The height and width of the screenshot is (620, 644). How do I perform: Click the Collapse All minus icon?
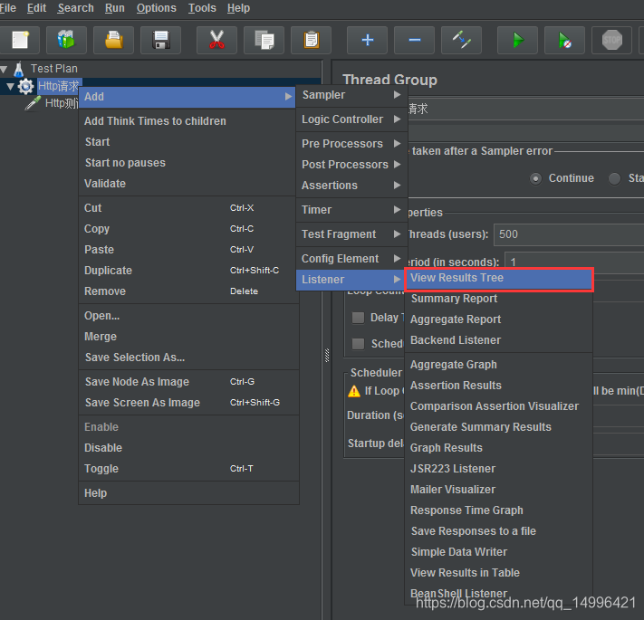(415, 40)
